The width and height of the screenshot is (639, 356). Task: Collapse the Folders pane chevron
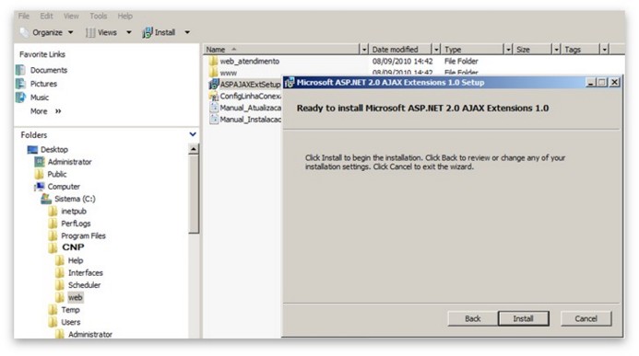click(x=193, y=134)
